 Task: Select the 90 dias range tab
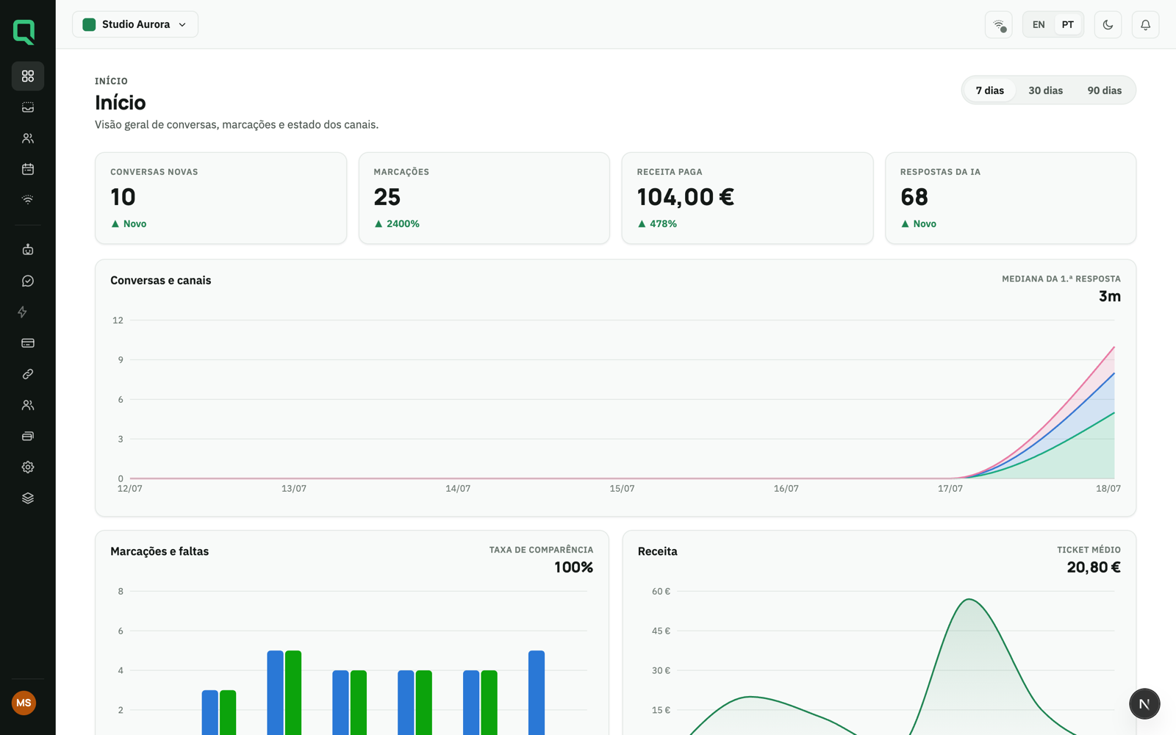(x=1104, y=90)
